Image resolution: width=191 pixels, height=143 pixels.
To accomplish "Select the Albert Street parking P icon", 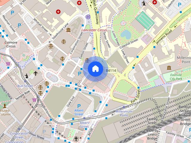I will point(79,106).
